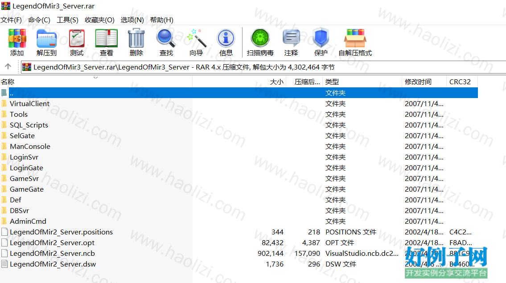Start the virus scan (扫描病毒) icon

(260, 38)
